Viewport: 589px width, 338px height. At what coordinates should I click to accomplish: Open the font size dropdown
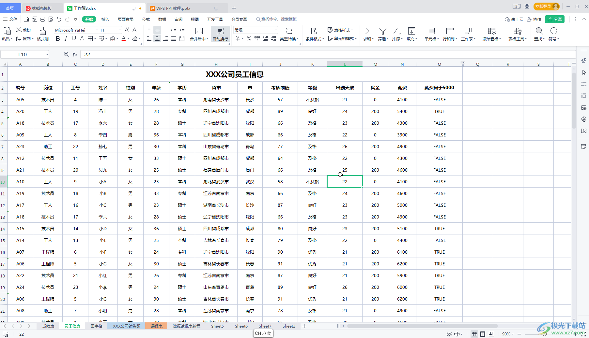[120, 30]
